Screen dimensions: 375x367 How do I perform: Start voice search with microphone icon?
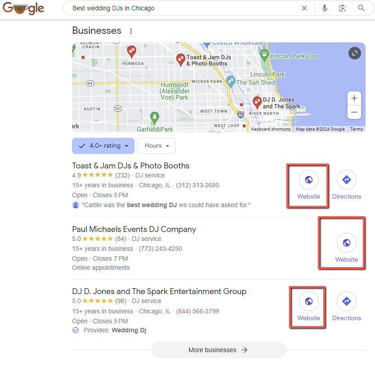coord(324,8)
